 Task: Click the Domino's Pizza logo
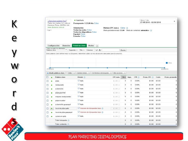[12, 129]
